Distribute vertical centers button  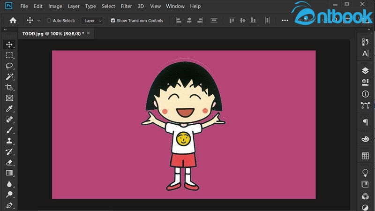point(214,21)
